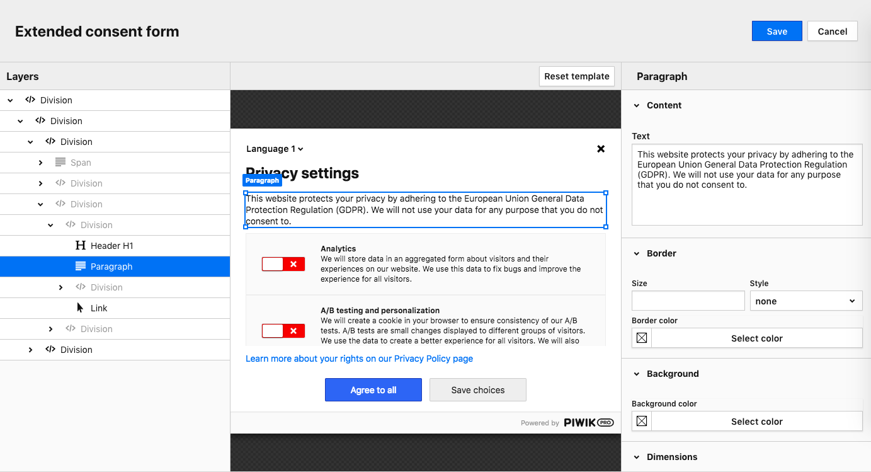871x472 pixels.
Task: Open the Privacy Policy page link
Action: 359,359
